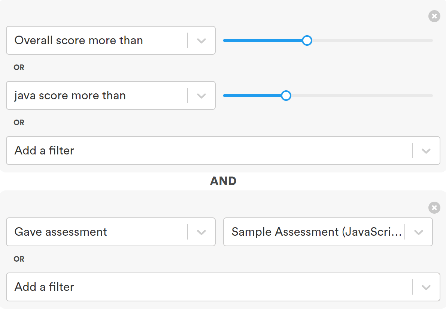Click chevron on bottom group's Add a filter
446x310 pixels.
coord(426,287)
